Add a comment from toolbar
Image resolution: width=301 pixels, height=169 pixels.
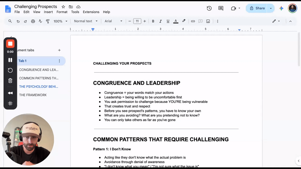point(200,21)
